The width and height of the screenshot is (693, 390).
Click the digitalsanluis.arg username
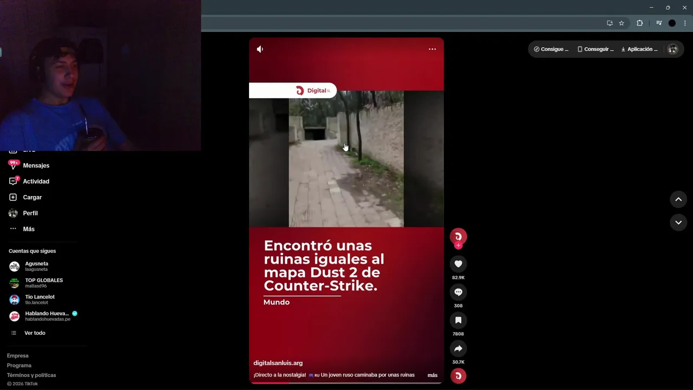(x=278, y=363)
